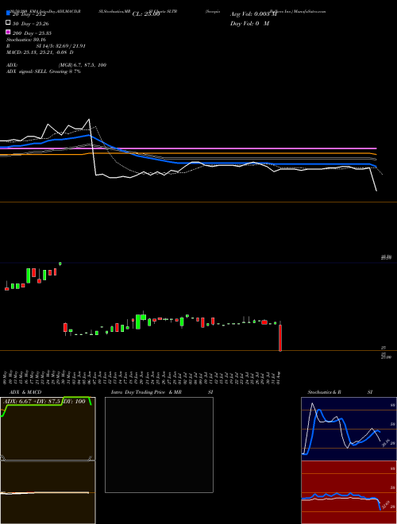Image resolution: width=397 pixels, height=524 pixels.
Task: Click the 'CL: 25.00' closing price value
Action: coord(146,14)
